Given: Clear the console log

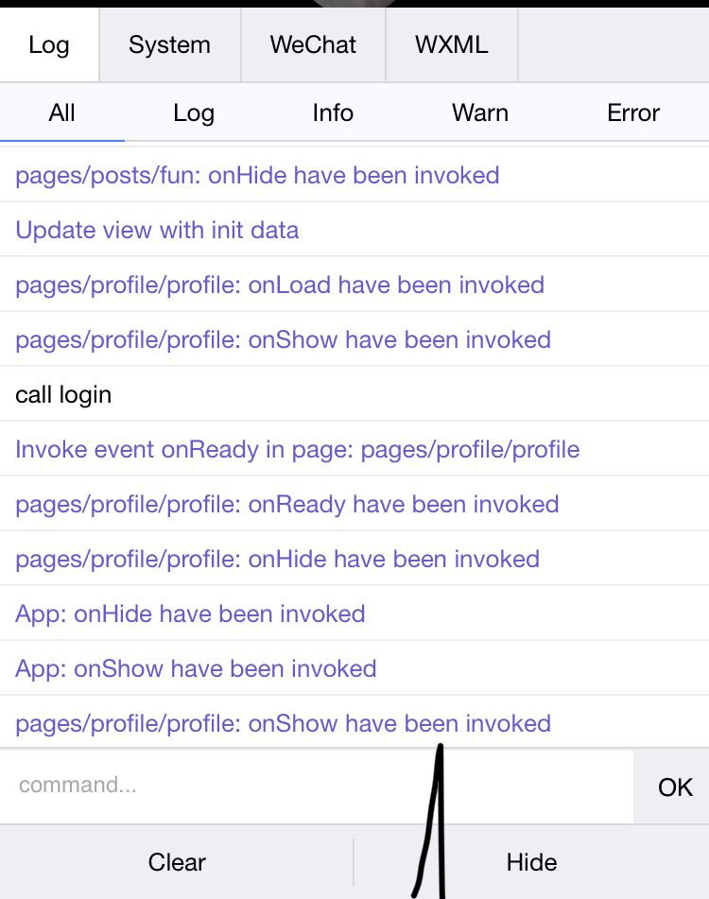Looking at the screenshot, I should pyautogui.click(x=177, y=862).
